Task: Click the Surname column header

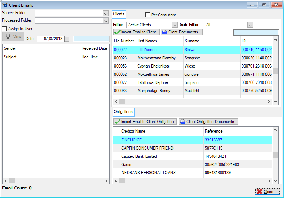Action: (192, 41)
